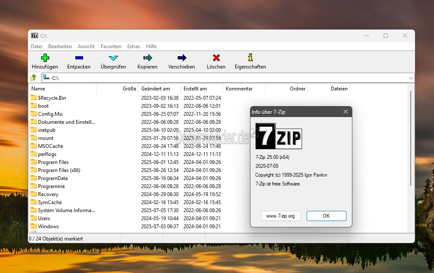This screenshot has height=273, width=434.
Task: Select the Users folder icon
Action: [34, 218]
